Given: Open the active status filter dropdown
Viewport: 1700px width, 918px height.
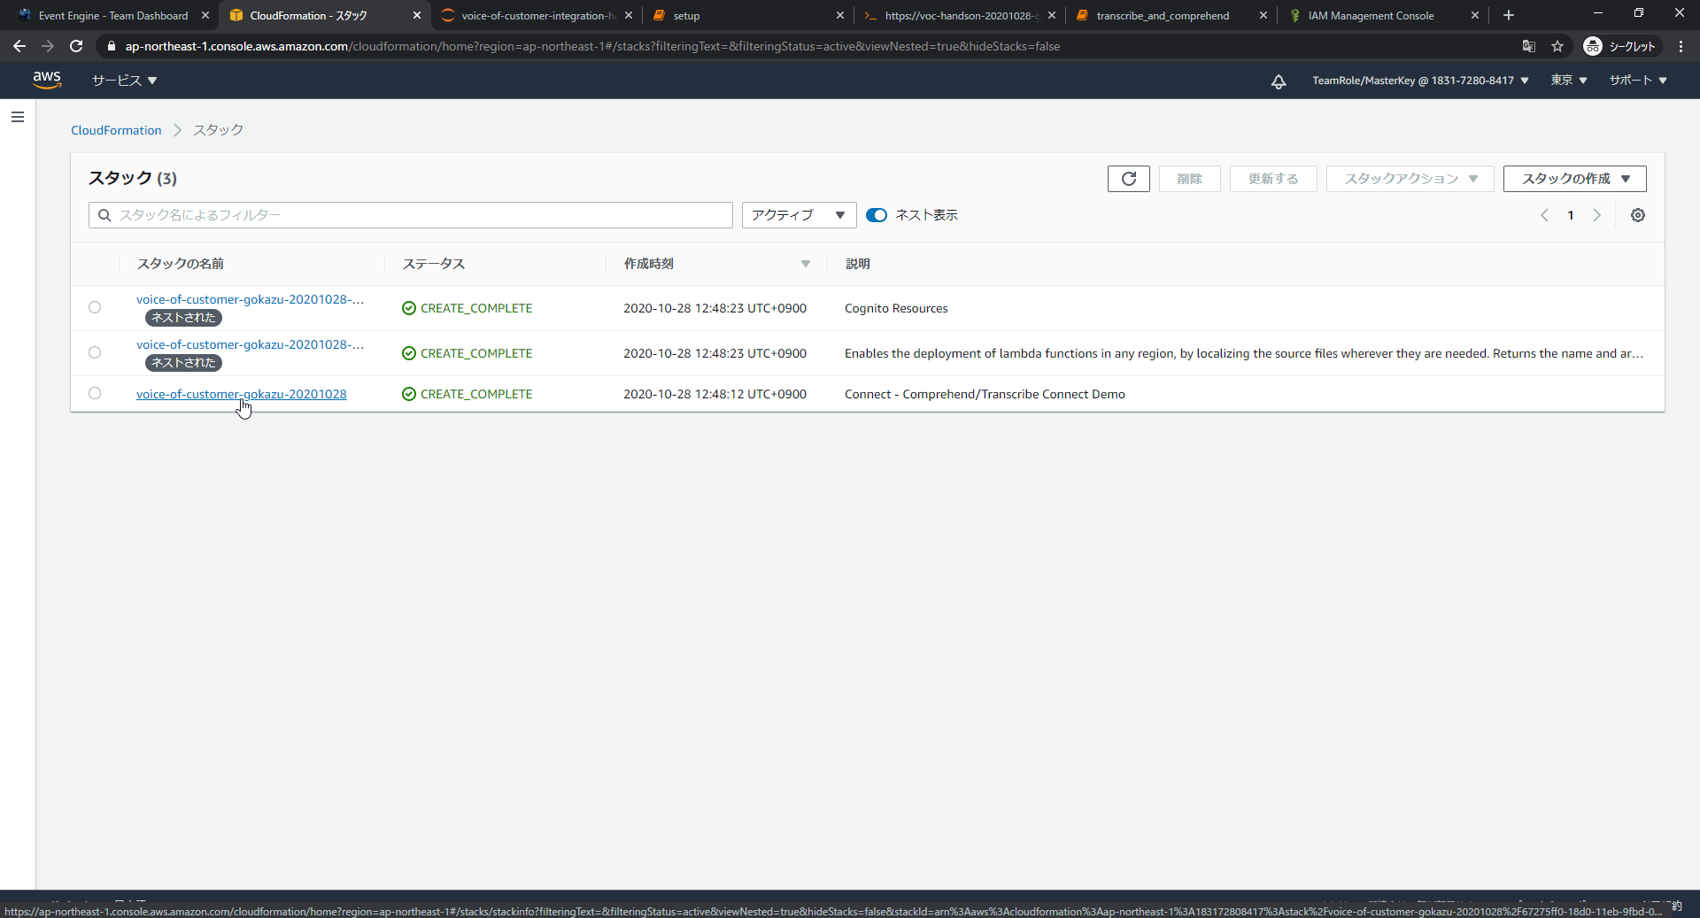Looking at the screenshot, I should 799,215.
